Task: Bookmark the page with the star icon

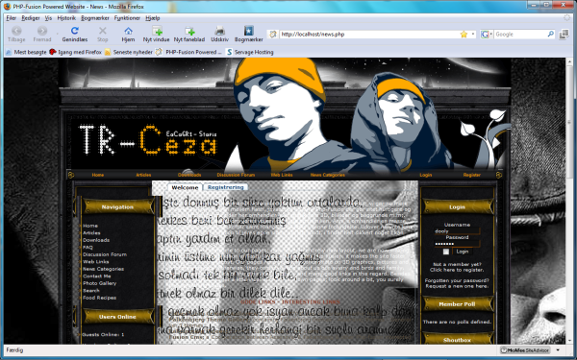Action: pyautogui.click(x=464, y=35)
